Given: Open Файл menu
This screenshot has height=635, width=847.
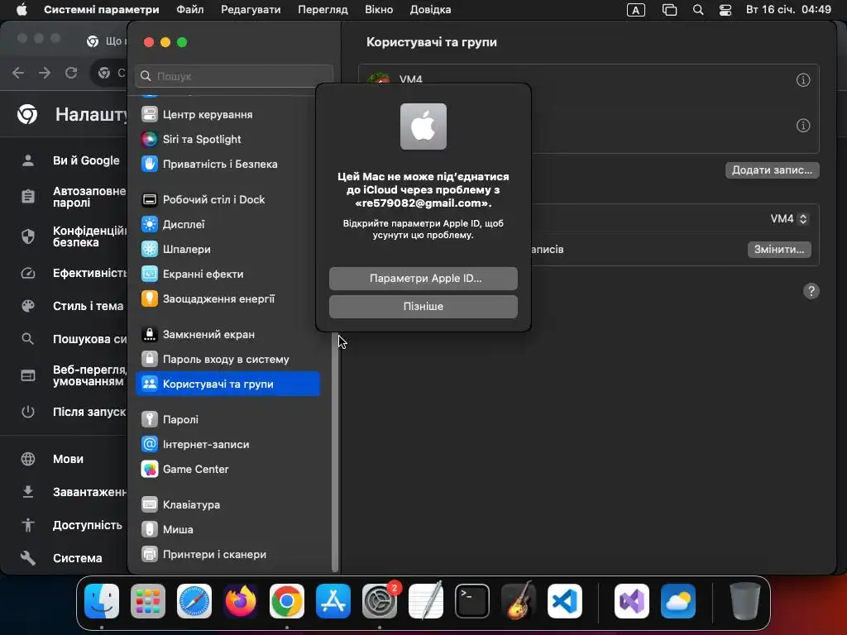Looking at the screenshot, I should click(190, 9).
